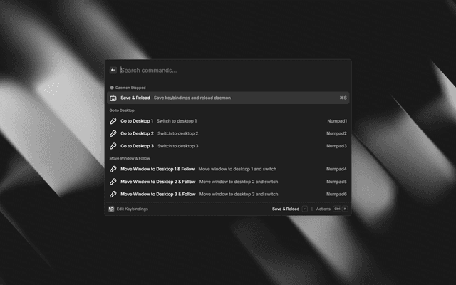The image size is (456, 285).
Task: Click the ⌘S shortcut badge
Action: pyautogui.click(x=343, y=98)
